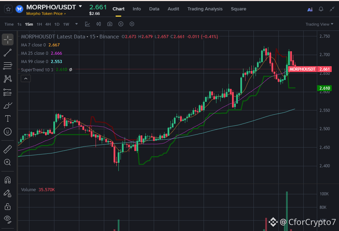
Task: Change the candlestick chart type icon
Action: point(99,24)
